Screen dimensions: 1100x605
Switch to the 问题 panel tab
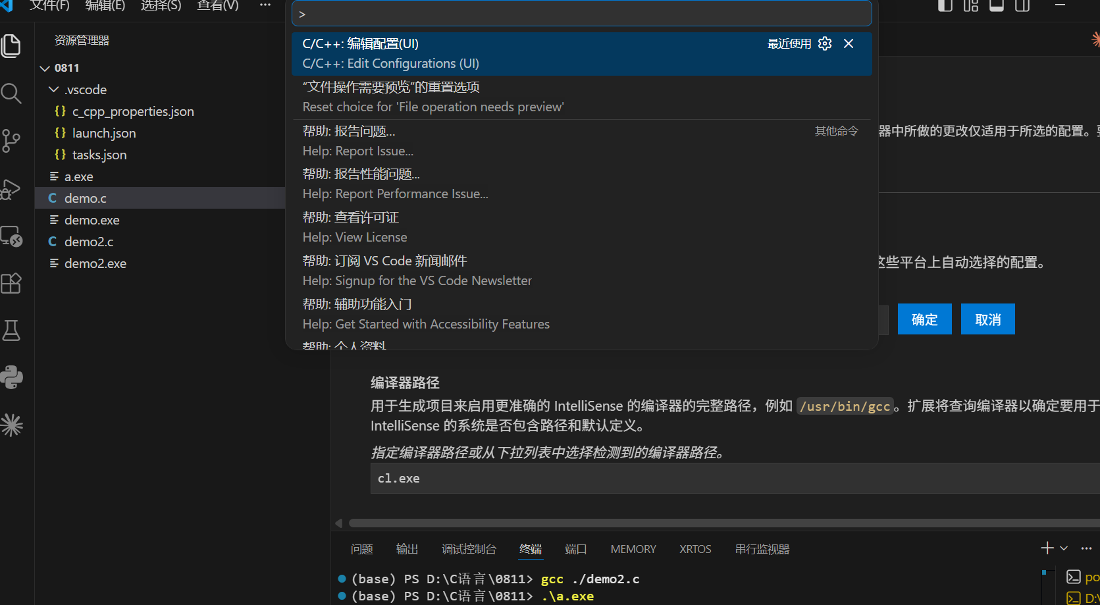[362, 549]
